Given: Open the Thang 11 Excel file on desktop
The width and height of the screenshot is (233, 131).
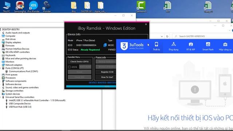Looking at the screenshot, I should (208, 7).
